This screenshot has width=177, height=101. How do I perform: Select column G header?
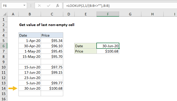pos(130,14)
